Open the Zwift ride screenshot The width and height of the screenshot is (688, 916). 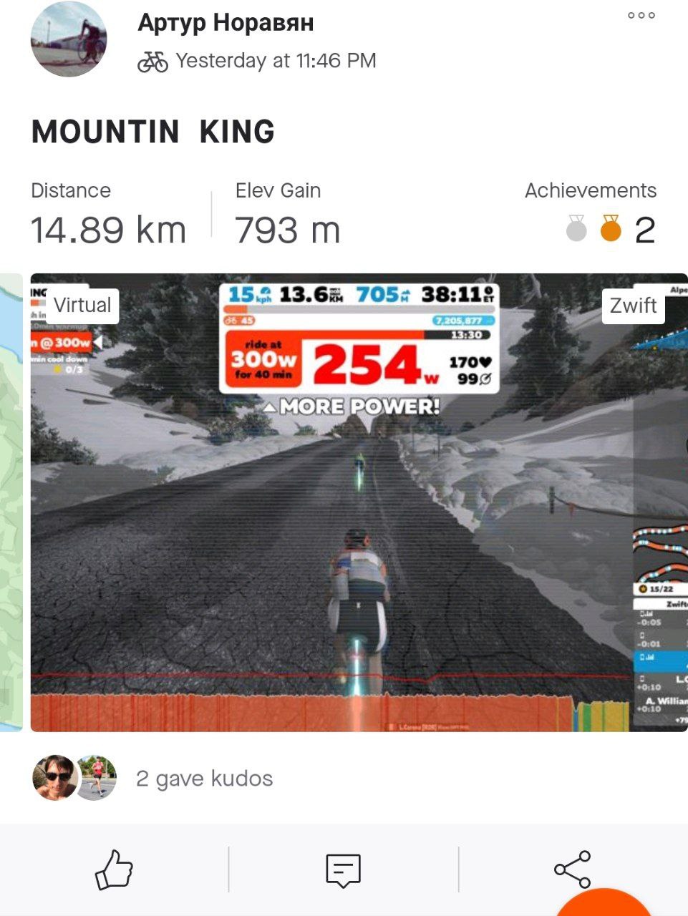(359, 502)
